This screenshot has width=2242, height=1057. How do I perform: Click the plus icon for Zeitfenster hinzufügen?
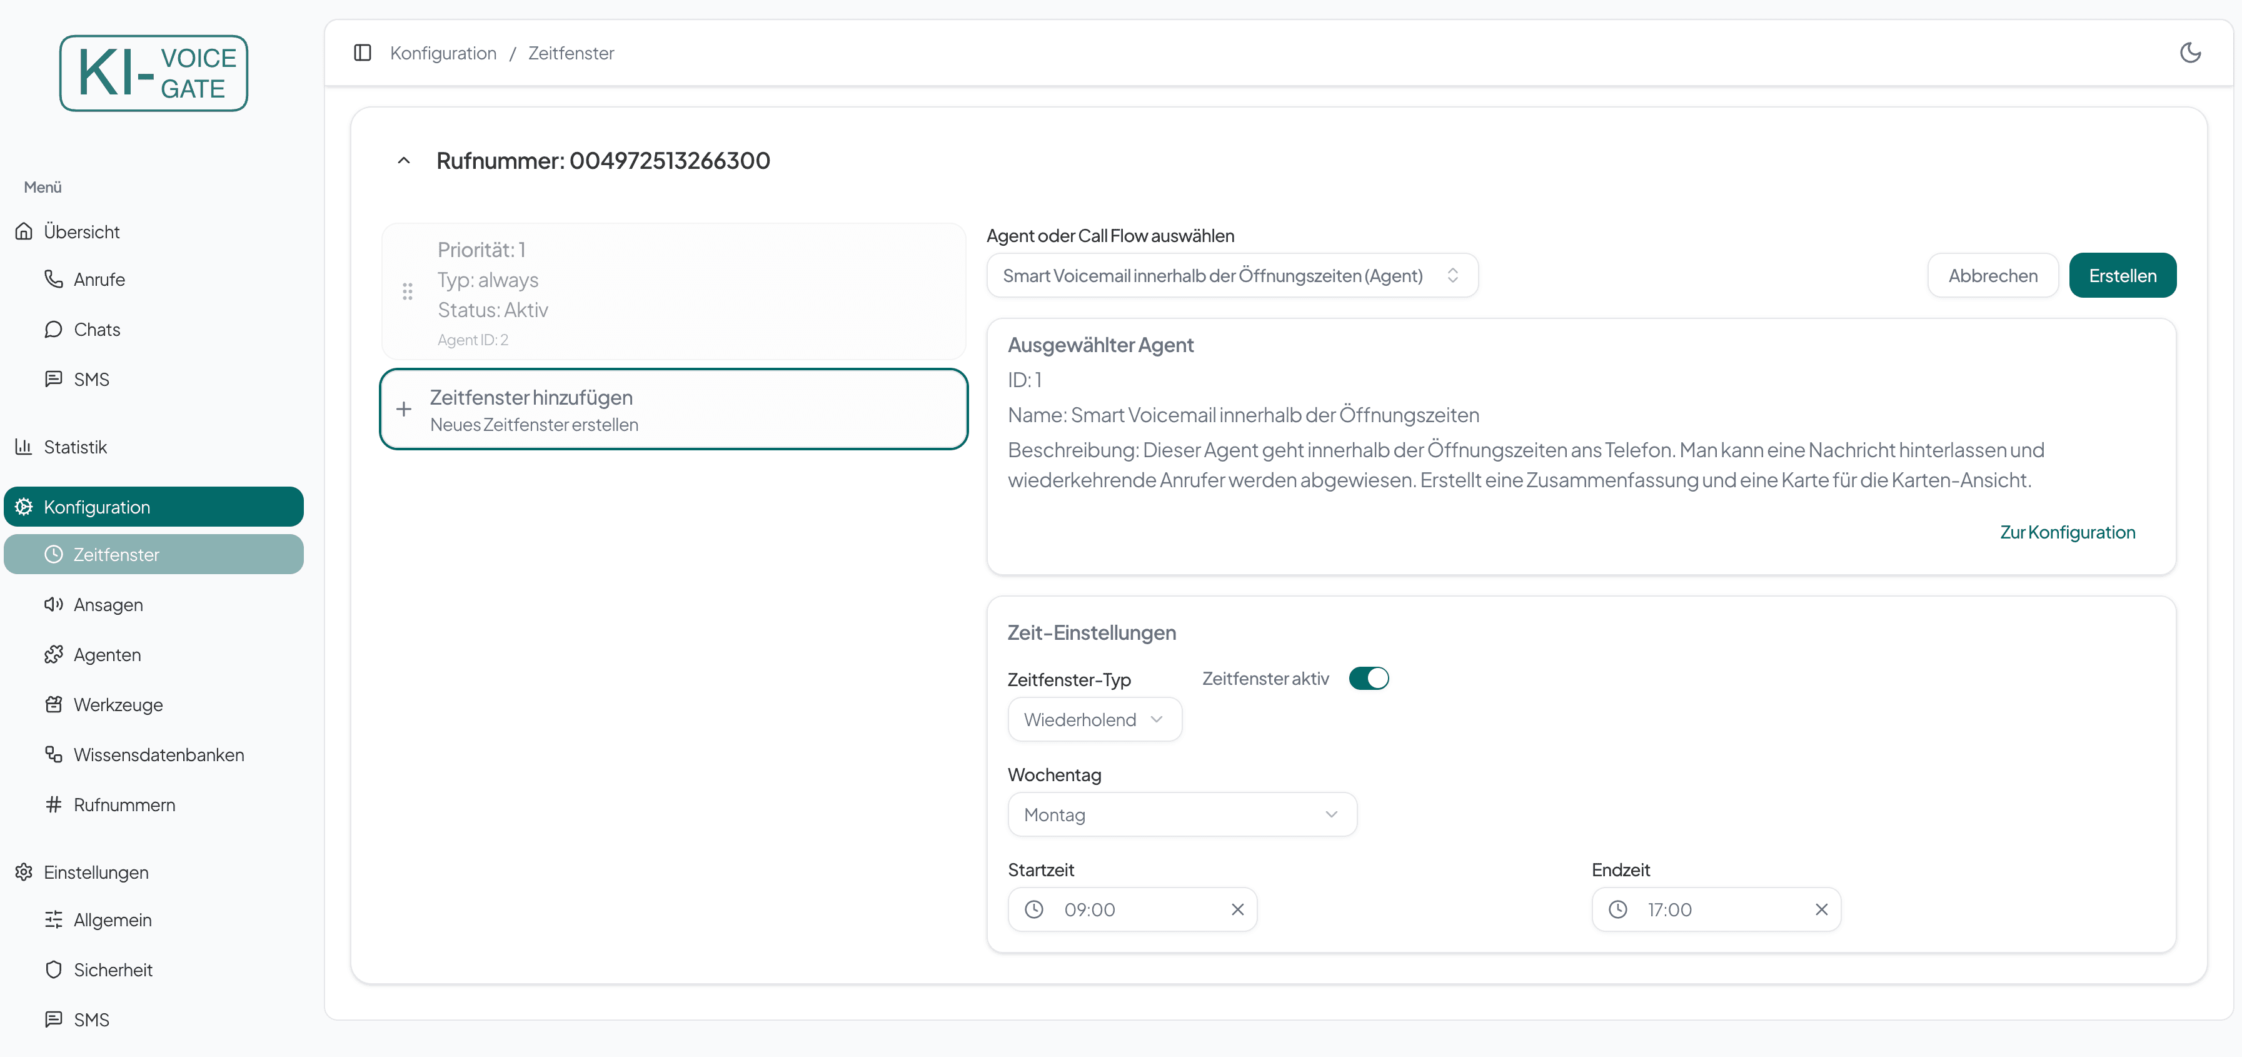[x=404, y=409]
